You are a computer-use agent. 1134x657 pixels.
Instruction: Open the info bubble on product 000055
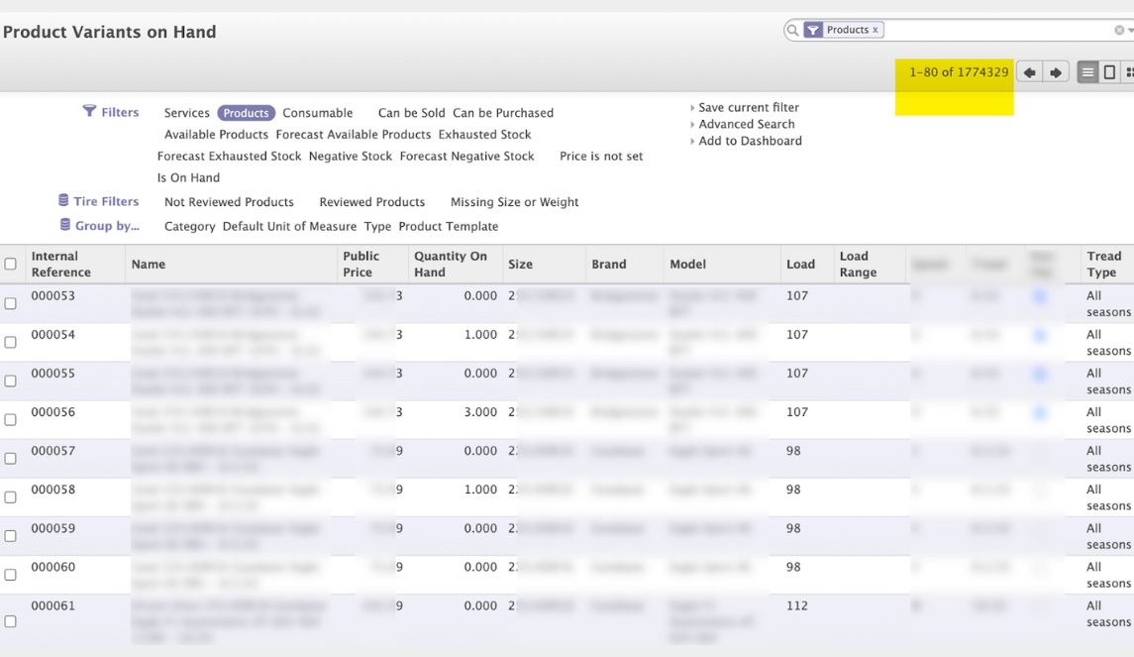tap(1039, 374)
